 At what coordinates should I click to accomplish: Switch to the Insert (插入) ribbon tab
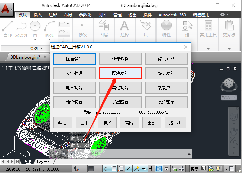[38, 15]
